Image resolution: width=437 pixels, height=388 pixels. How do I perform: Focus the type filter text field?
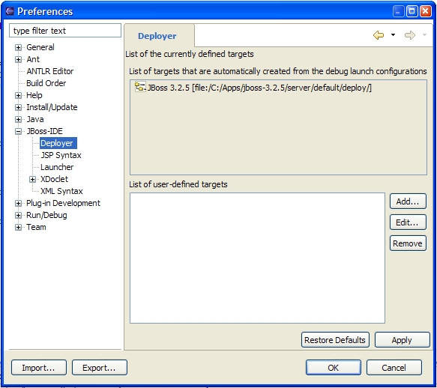[x=65, y=31]
